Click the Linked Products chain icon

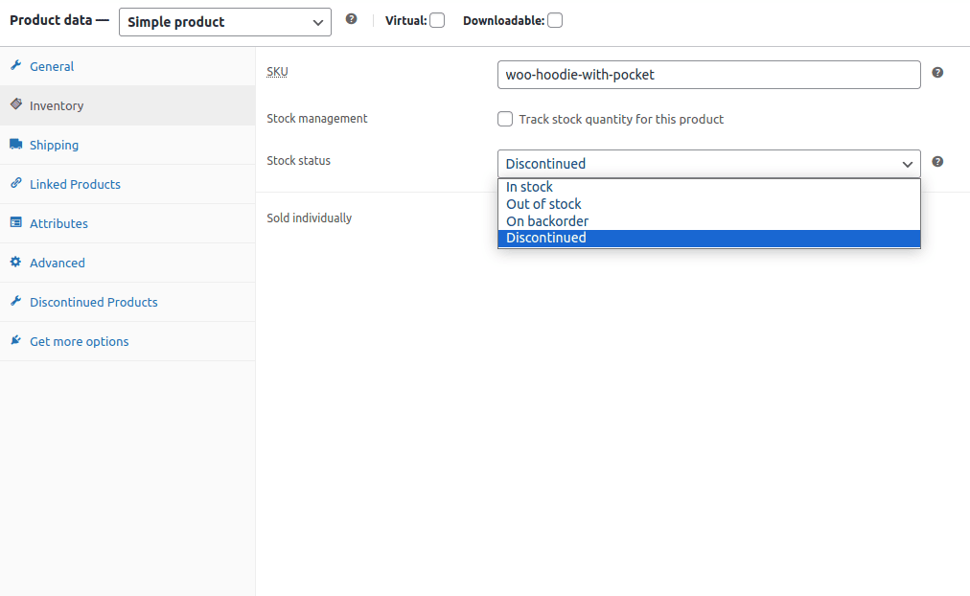coord(15,184)
